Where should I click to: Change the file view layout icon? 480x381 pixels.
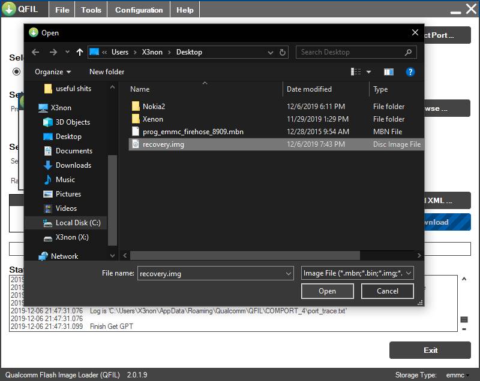click(355, 72)
